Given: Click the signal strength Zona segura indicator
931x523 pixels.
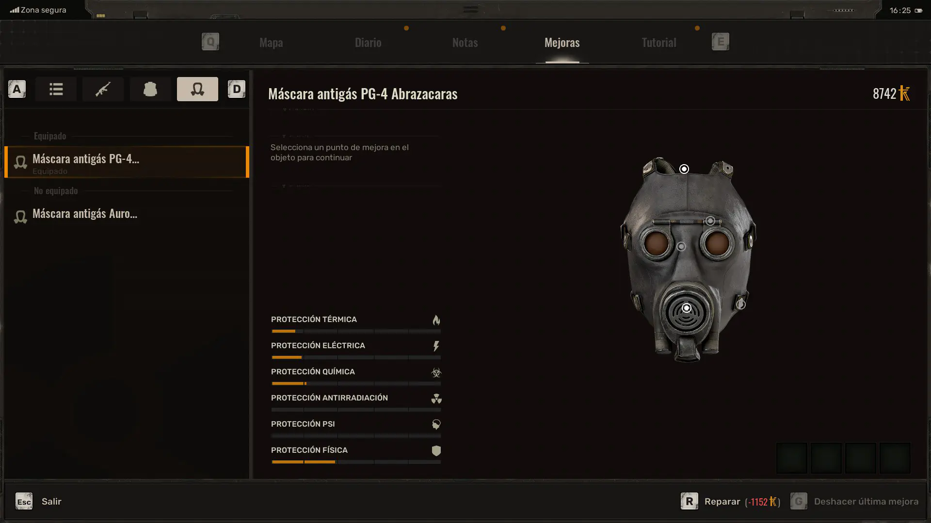Looking at the screenshot, I should 38,10.
